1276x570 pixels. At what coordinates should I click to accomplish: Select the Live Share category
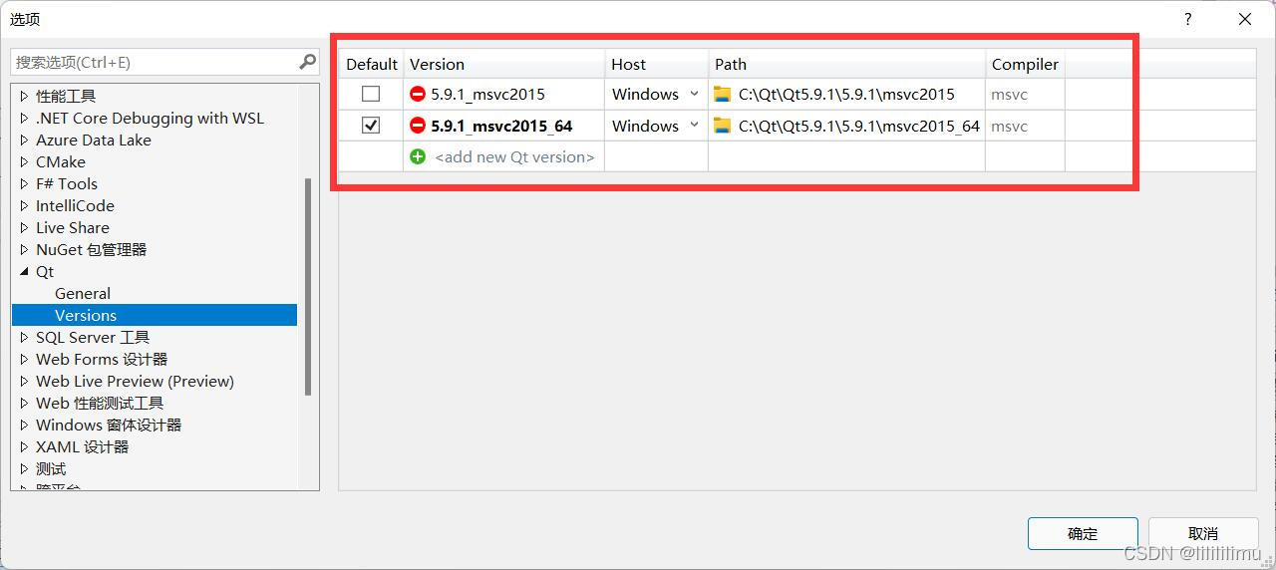coord(73,227)
